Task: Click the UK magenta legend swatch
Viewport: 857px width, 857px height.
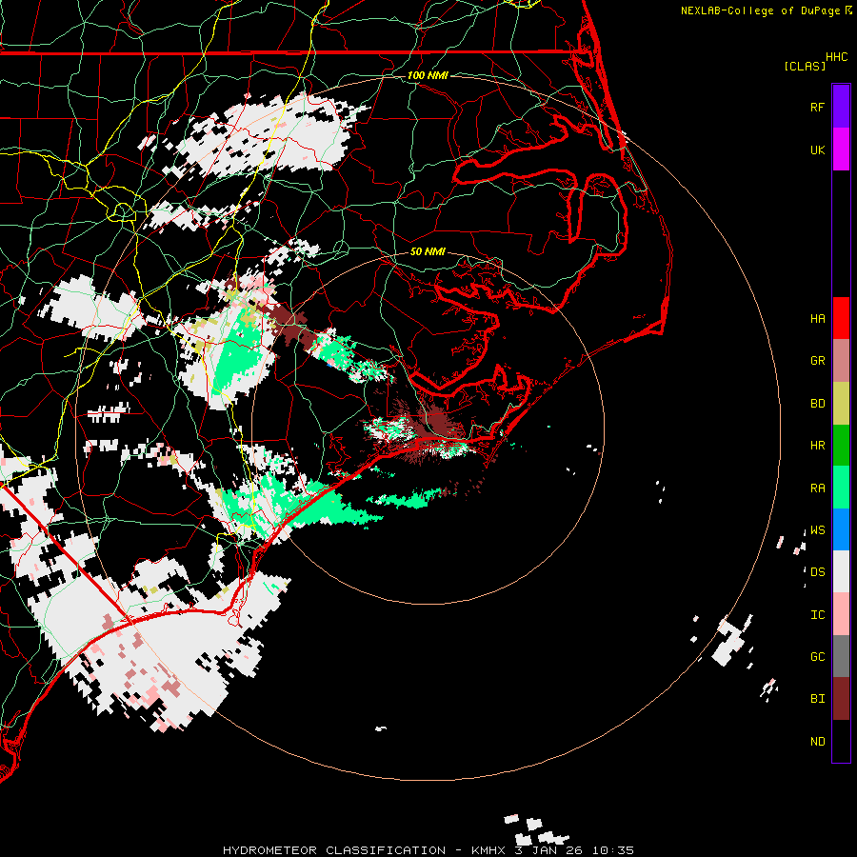Action: coord(841,149)
